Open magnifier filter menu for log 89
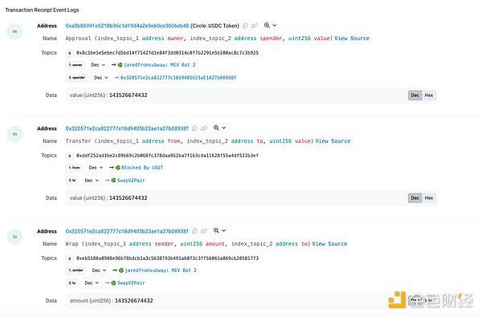The image size is (482, 317). 219,128
